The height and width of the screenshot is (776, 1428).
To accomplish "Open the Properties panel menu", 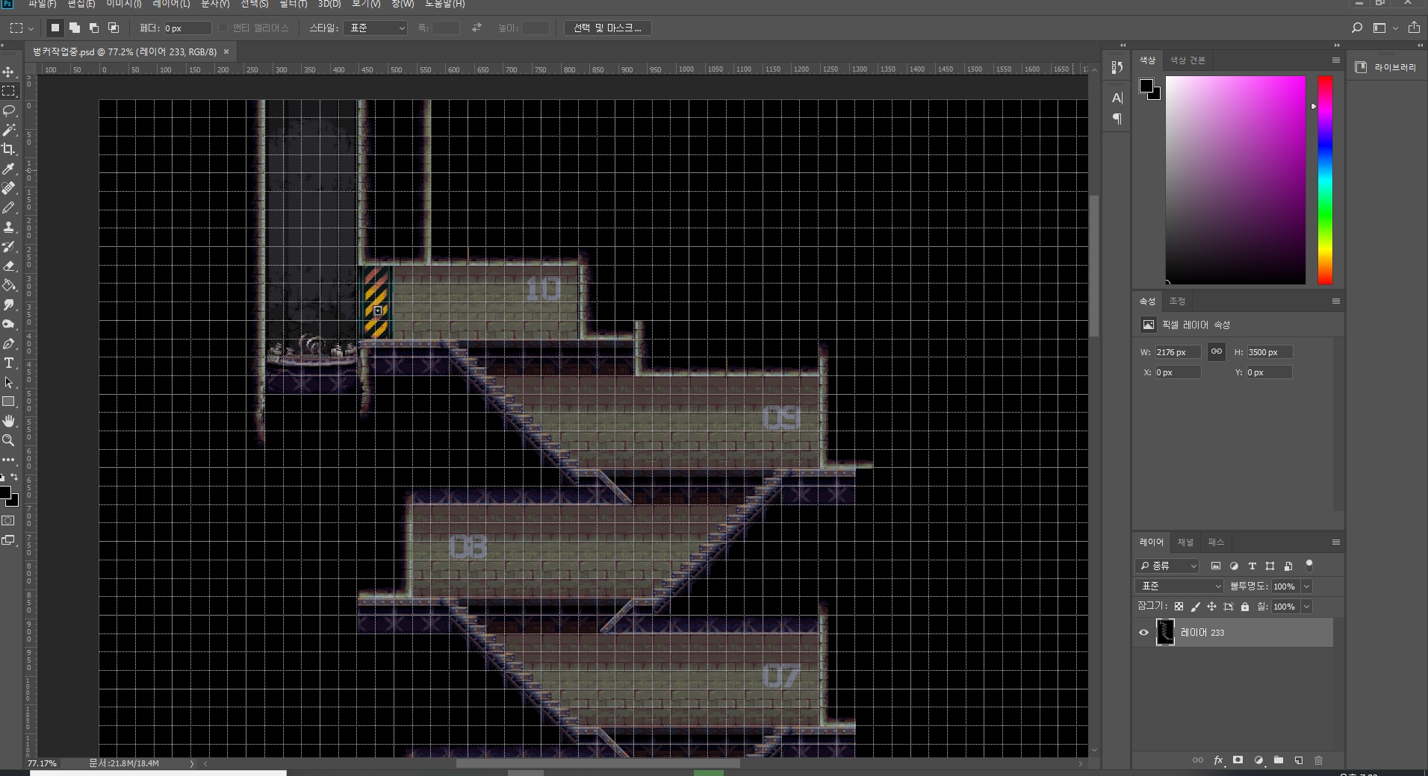I will click(1335, 301).
